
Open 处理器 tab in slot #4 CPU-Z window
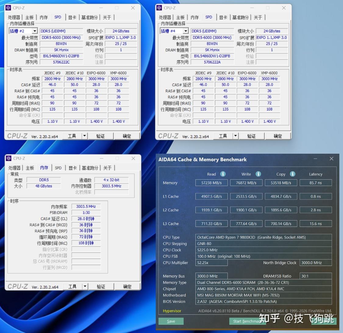(x=165, y=17)
